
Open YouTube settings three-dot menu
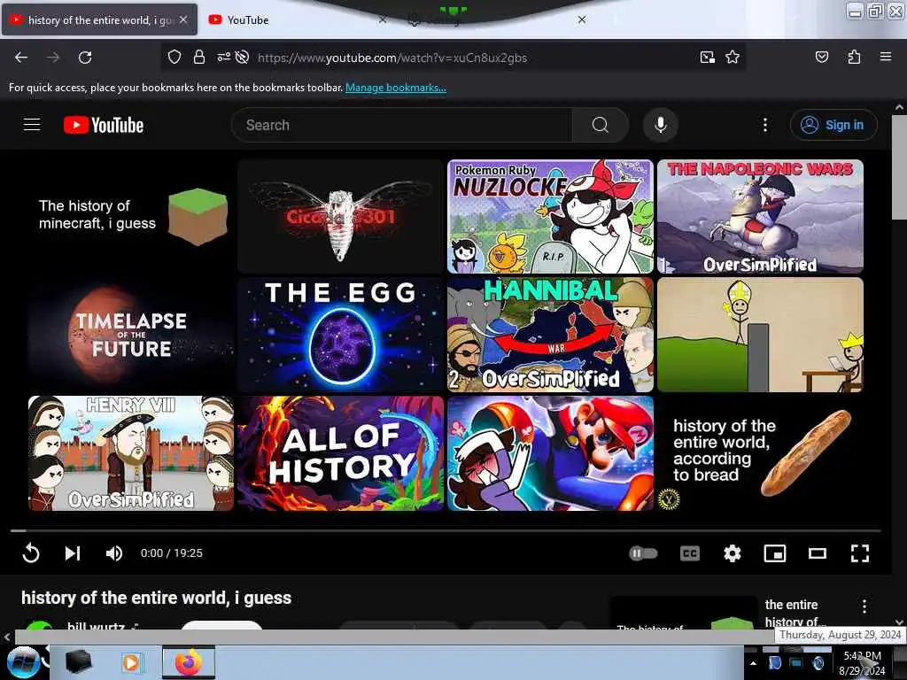764,125
